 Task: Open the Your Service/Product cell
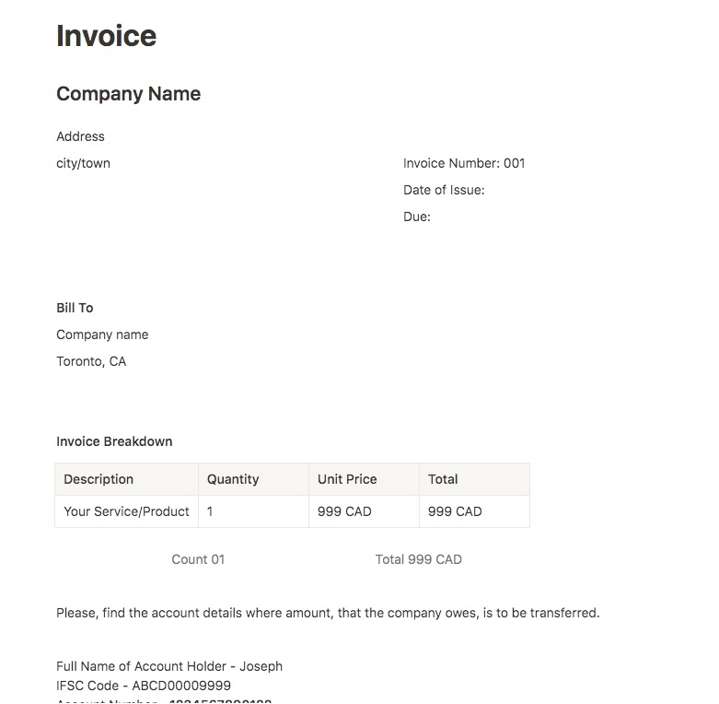126,511
